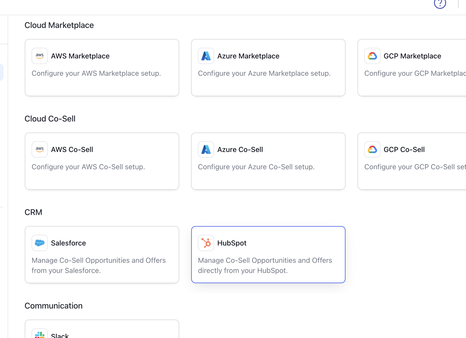Viewport: 466px width, 338px height.
Task: Click "Configure your AWS Marketplace setup." text
Action: [x=96, y=73]
